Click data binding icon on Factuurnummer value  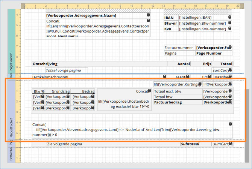point(230,48)
